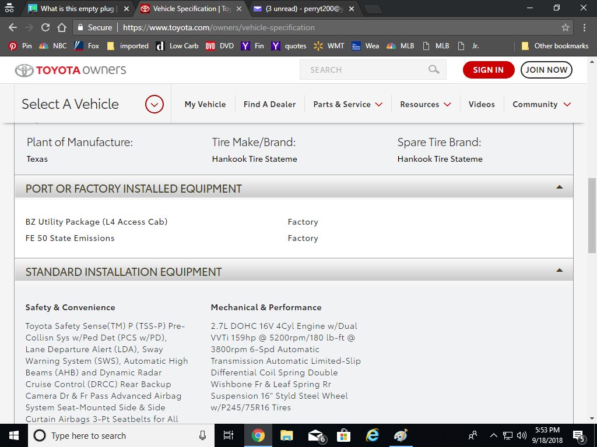Screen dimensions: 597x447
Task: Open the WMT bookmark
Action: (329, 46)
